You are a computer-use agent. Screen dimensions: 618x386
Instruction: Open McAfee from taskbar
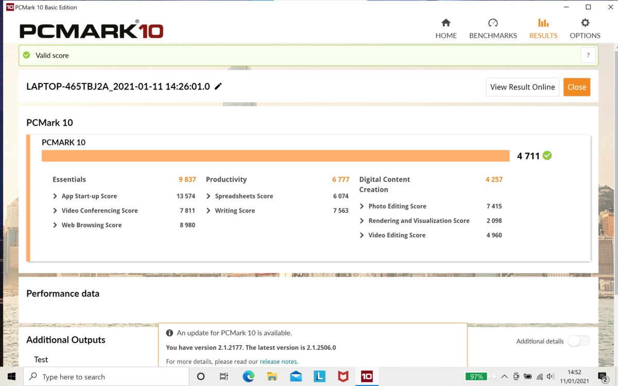coord(343,376)
